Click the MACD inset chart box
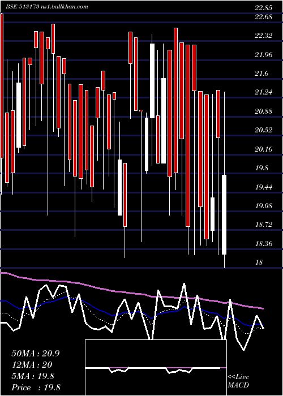Image resolution: width=283 pixels, height=396 pixels. tap(156, 368)
